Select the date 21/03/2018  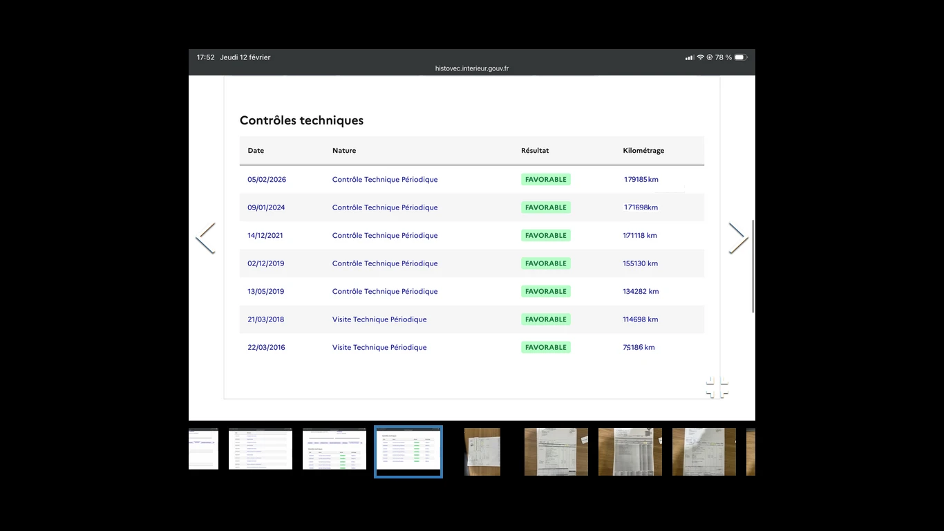[266, 319]
